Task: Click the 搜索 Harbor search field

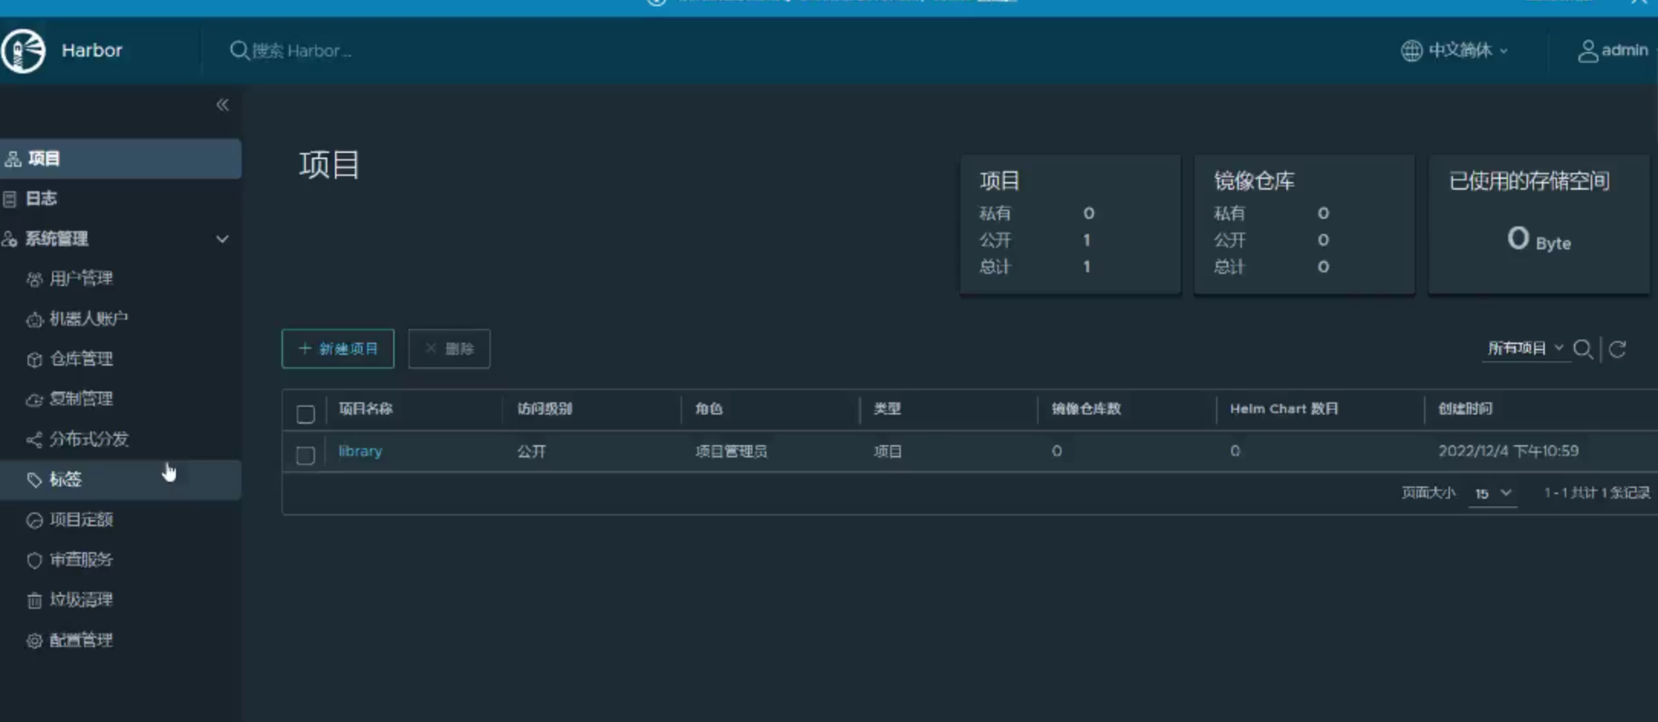Action: click(302, 50)
